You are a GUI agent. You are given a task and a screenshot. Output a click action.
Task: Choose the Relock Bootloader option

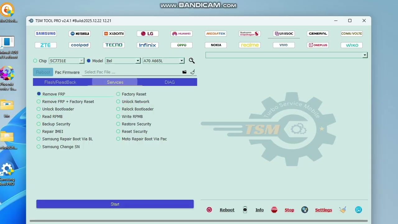click(135, 109)
